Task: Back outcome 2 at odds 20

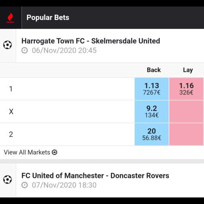Action: [152, 134]
